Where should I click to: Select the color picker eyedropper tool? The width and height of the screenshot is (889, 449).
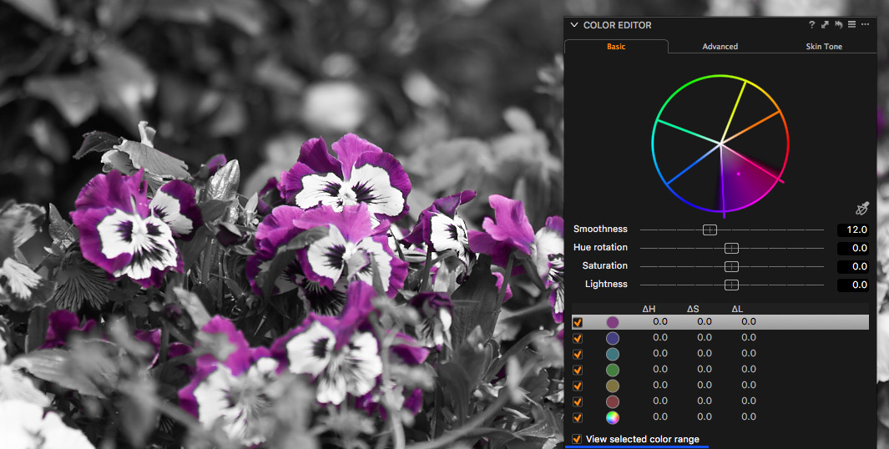click(x=862, y=208)
